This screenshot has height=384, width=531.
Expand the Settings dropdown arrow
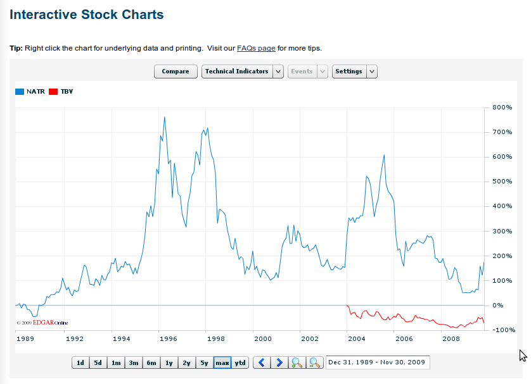pyautogui.click(x=372, y=71)
